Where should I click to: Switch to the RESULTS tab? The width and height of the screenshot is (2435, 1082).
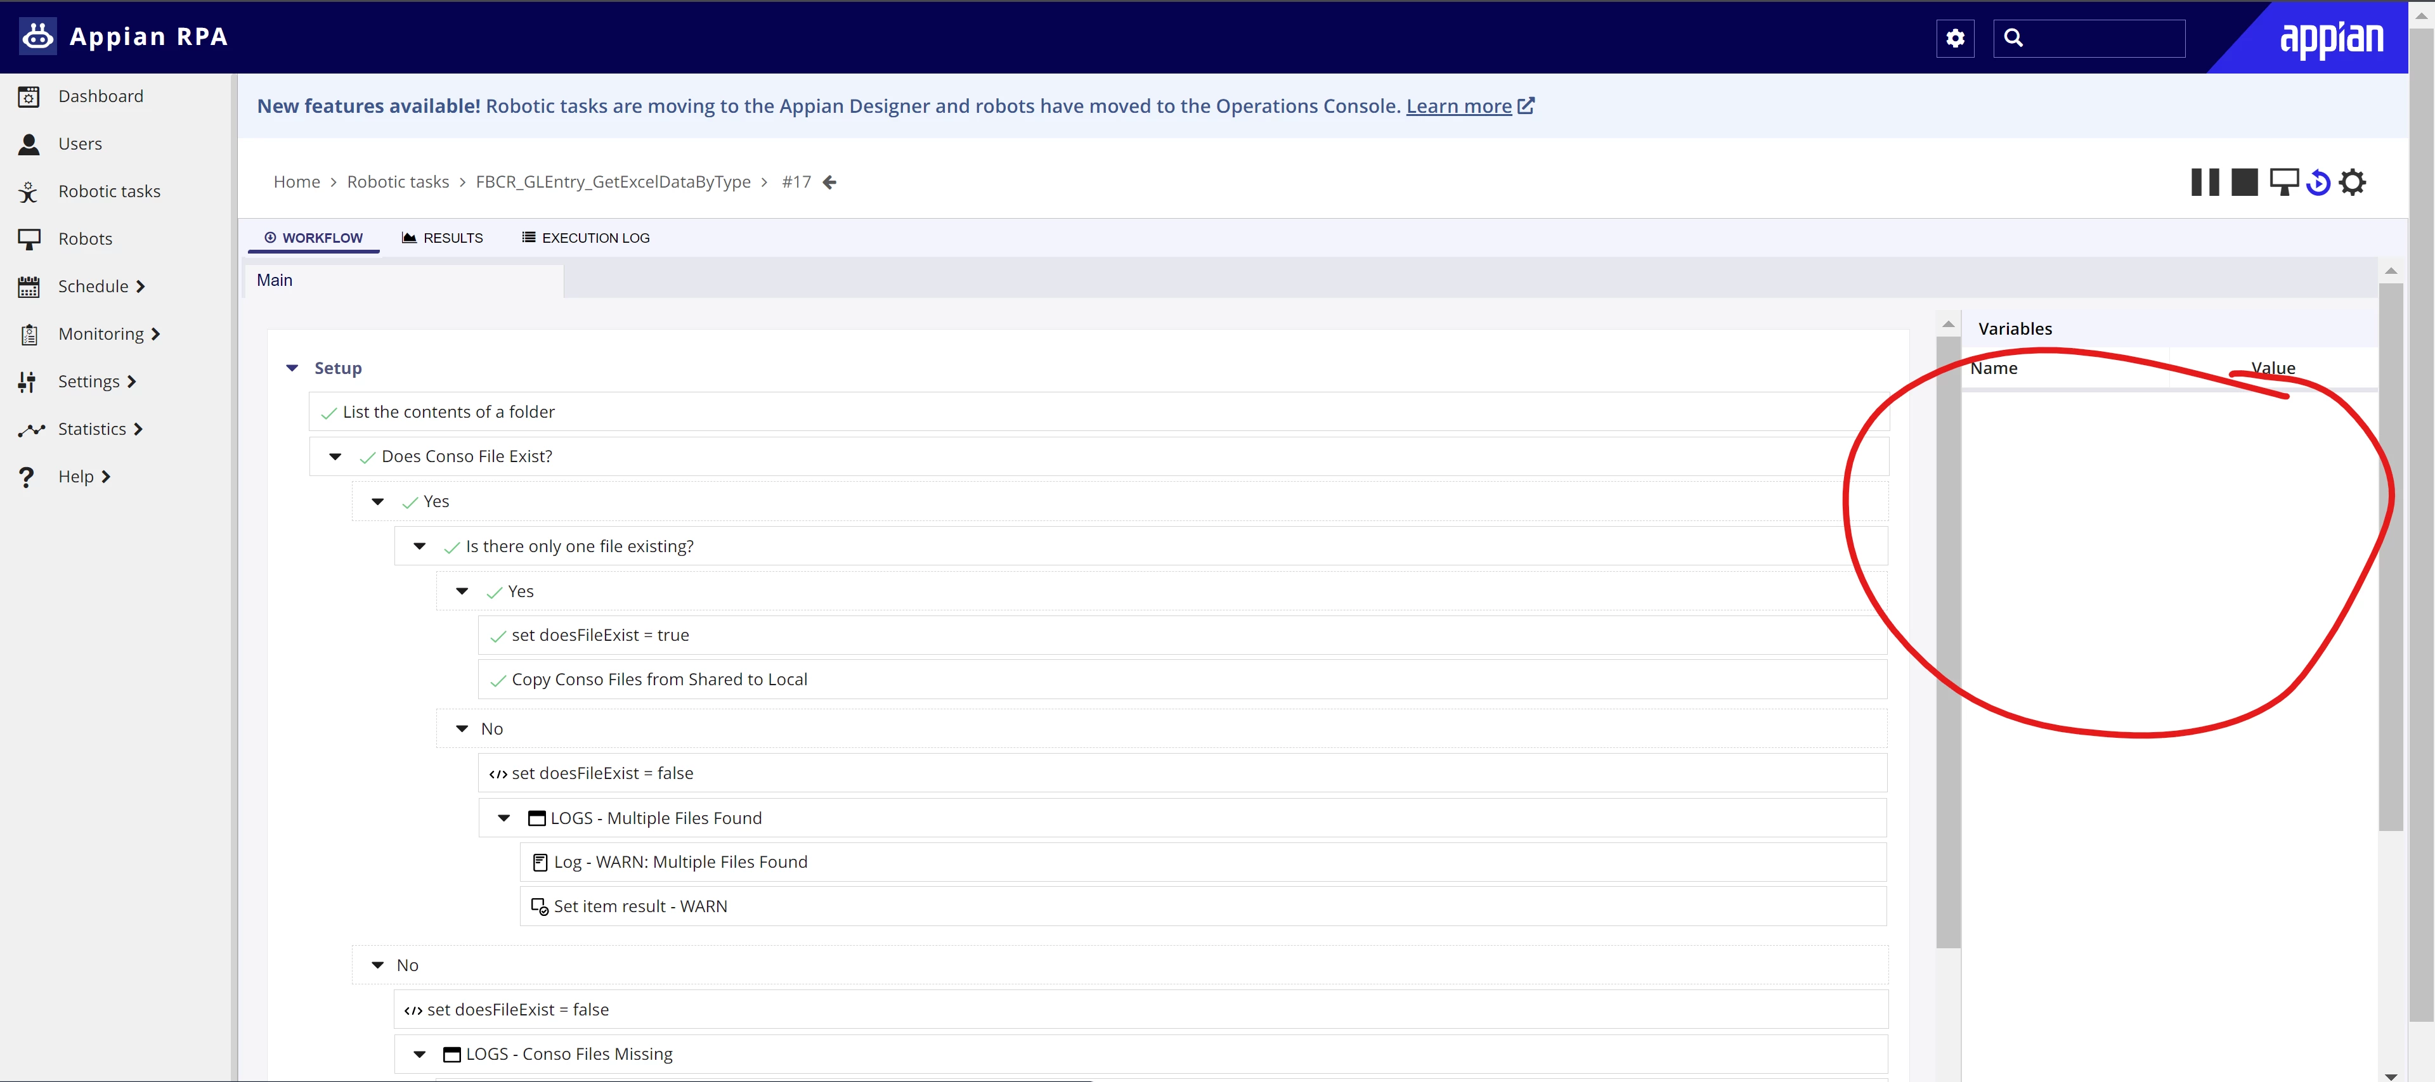point(443,238)
